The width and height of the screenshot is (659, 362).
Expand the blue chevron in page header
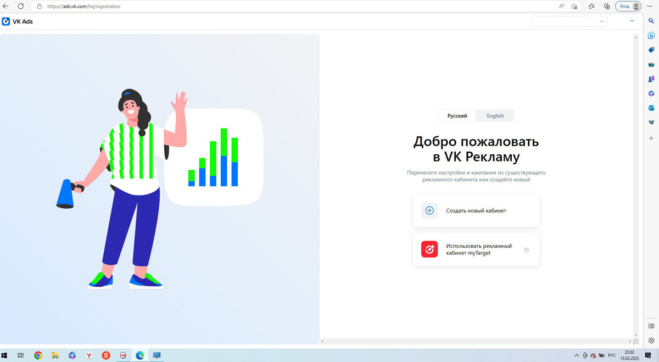632,21
